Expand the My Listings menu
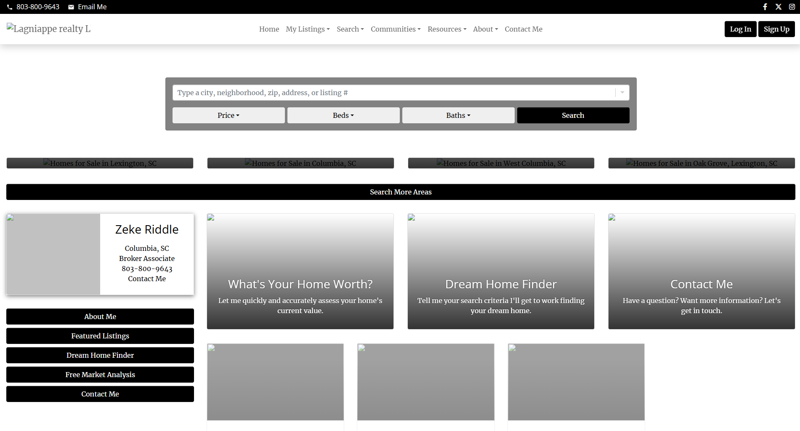The image size is (800, 431). coord(308,29)
